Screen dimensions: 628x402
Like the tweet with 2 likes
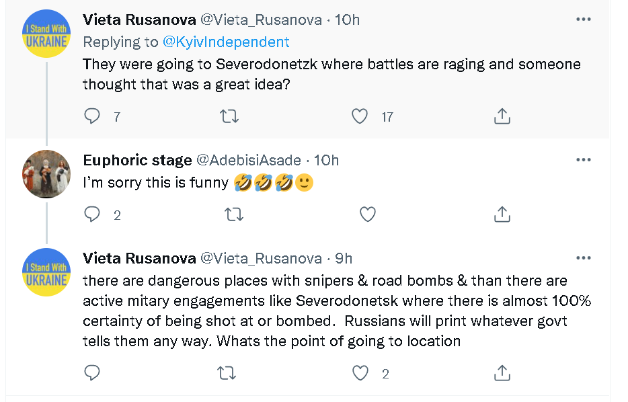361,373
